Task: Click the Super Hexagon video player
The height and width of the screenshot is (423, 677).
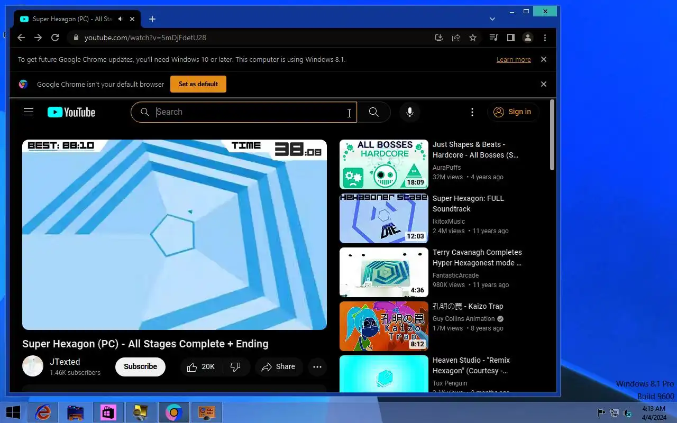Action: click(x=175, y=235)
